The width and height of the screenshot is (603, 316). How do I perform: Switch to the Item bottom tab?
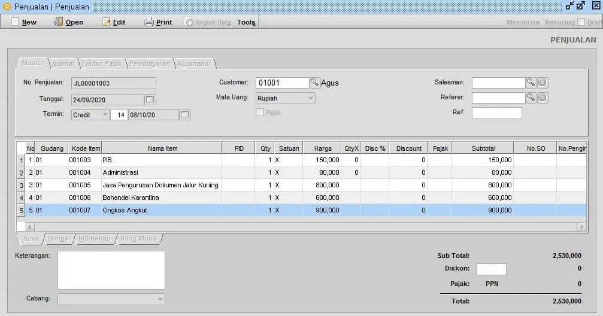pyautogui.click(x=31, y=239)
